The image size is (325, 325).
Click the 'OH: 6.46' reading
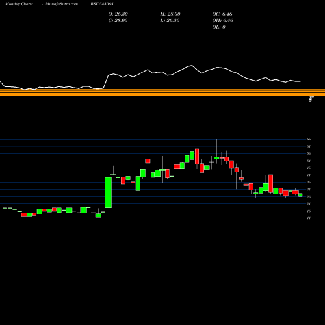coord(223,21)
